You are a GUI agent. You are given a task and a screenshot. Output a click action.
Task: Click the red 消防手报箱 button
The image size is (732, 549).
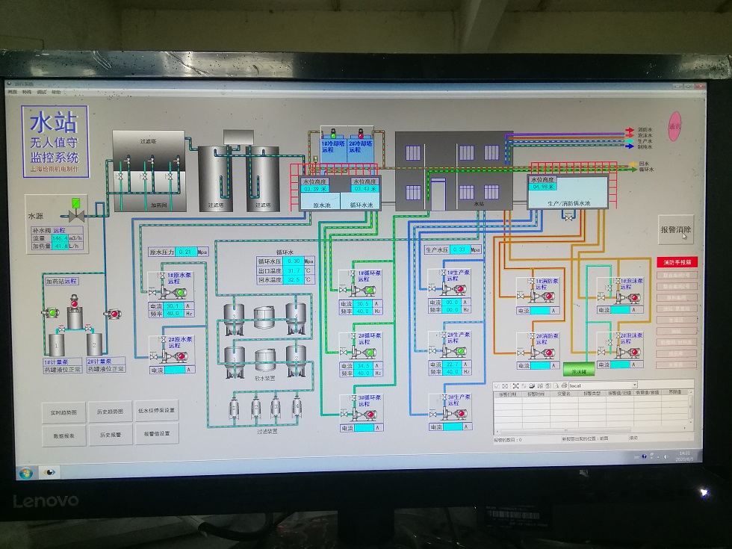click(677, 262)
